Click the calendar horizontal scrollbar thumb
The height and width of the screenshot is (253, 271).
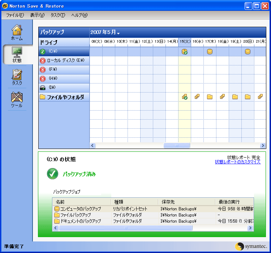click(177, 145)
